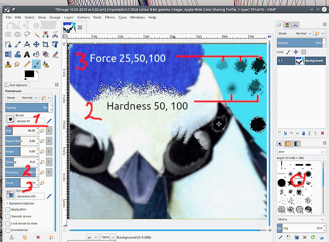
Task: Refresh brushes with green arrow icon
Action: (313, 237)
